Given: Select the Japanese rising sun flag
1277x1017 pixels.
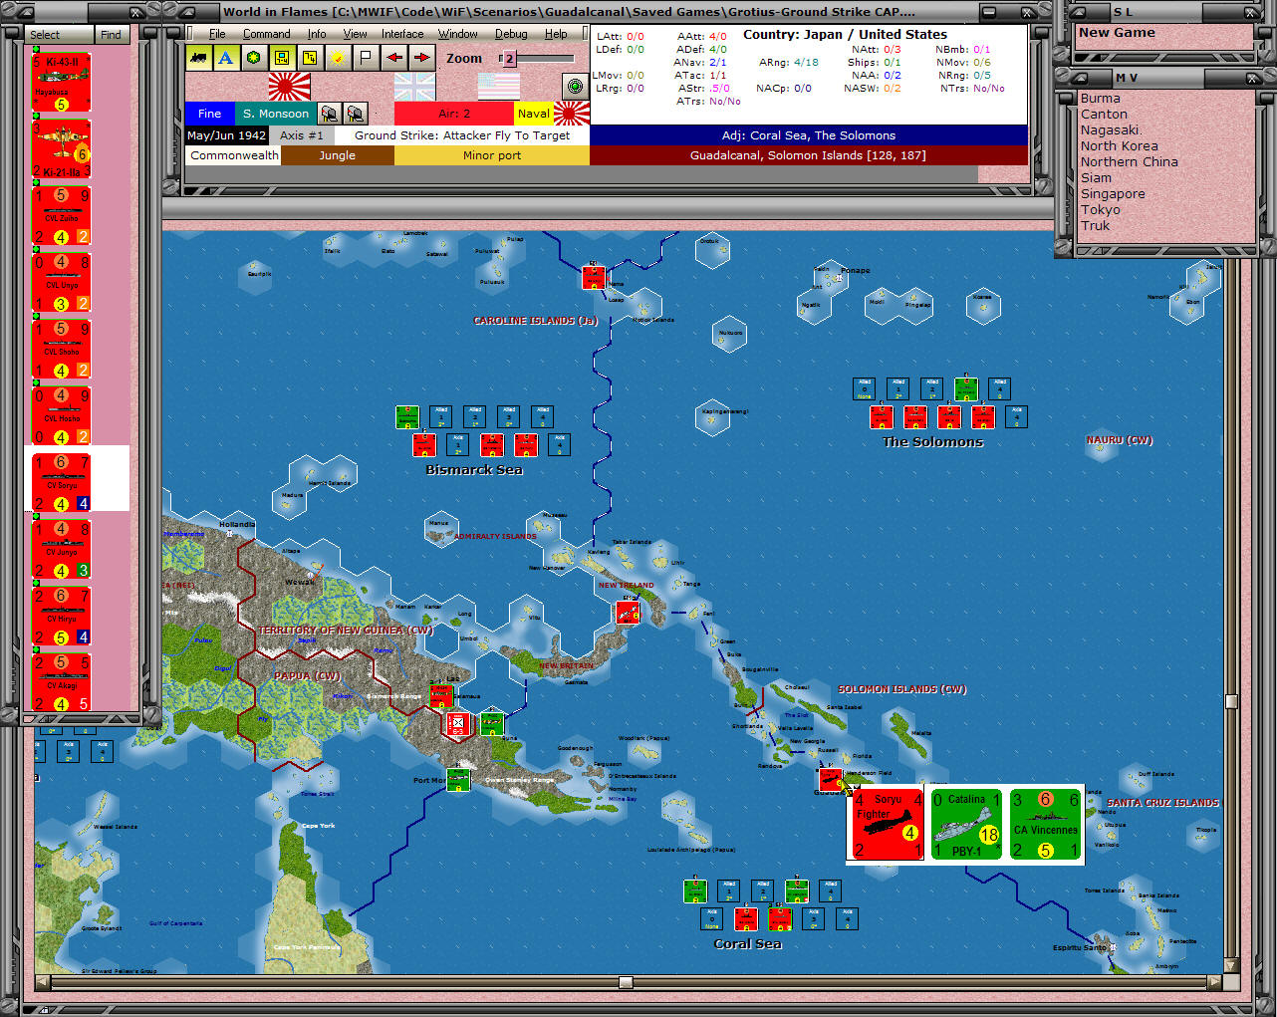Looking at the screenshot, I should pyautogui.click(x=289, y=87).
